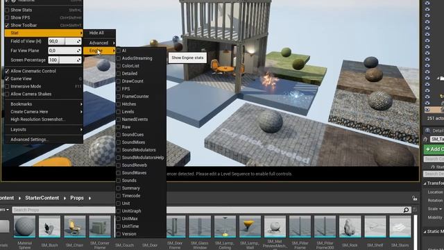
Task: Expand the arrow after StarterContent breadcrumb
Action: pos(65,198)
